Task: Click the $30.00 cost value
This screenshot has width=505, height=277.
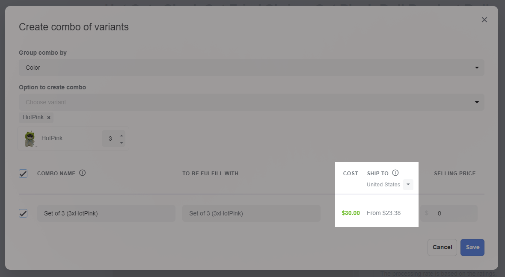Action: (x=351, y=213)
